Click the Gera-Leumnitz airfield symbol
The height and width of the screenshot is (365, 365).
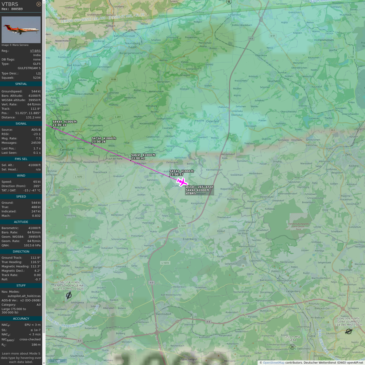pyautogui.click(x=349, y=331)
